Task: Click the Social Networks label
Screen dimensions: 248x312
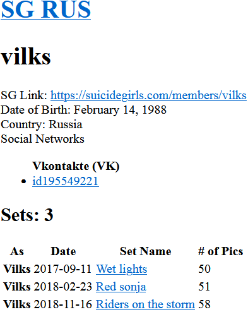Action: point(42,139)
